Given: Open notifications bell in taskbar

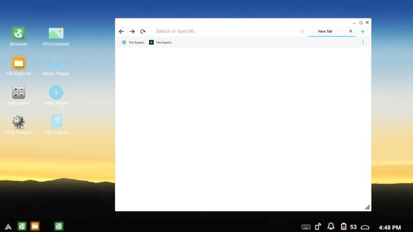Looking at the screenshot, I should pos(331,227).
